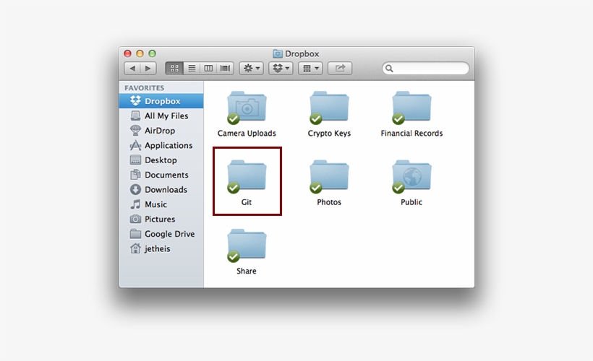593x361 pixels.
Task: Switch to list view
Action: click(192, 69)
